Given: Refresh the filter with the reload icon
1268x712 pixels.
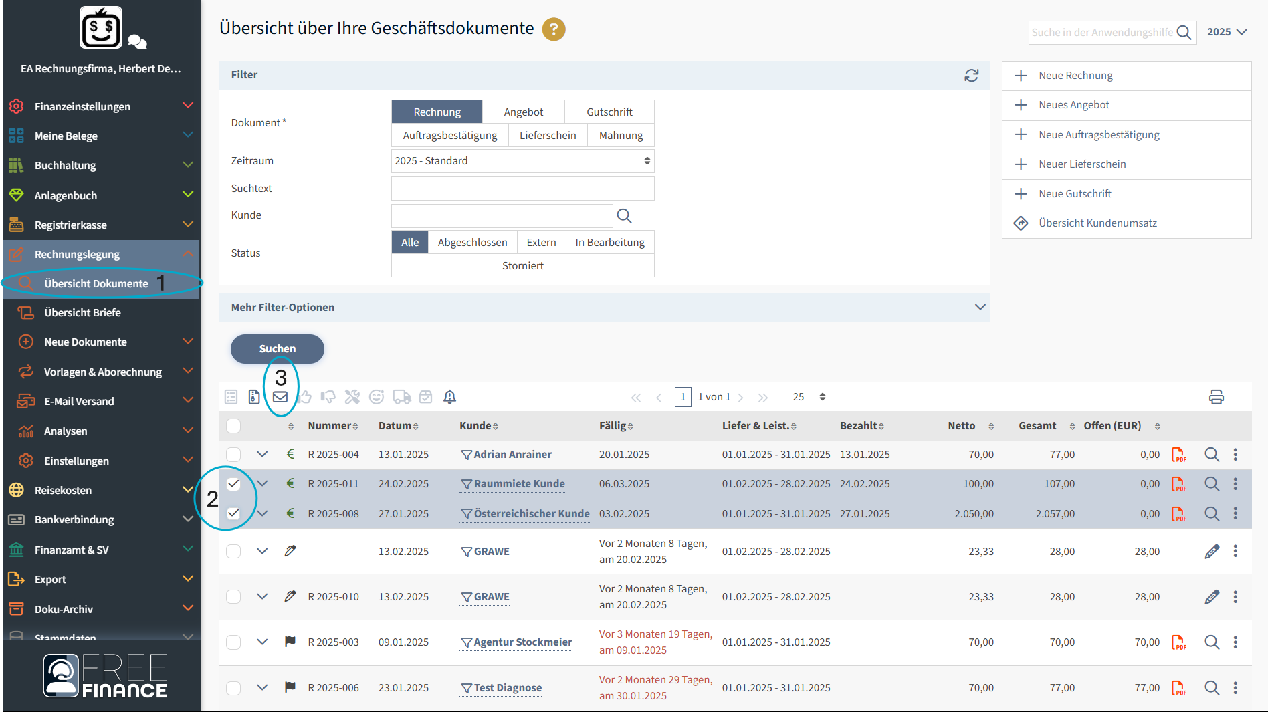Looking at the screenshot, I should click(971, 75).
